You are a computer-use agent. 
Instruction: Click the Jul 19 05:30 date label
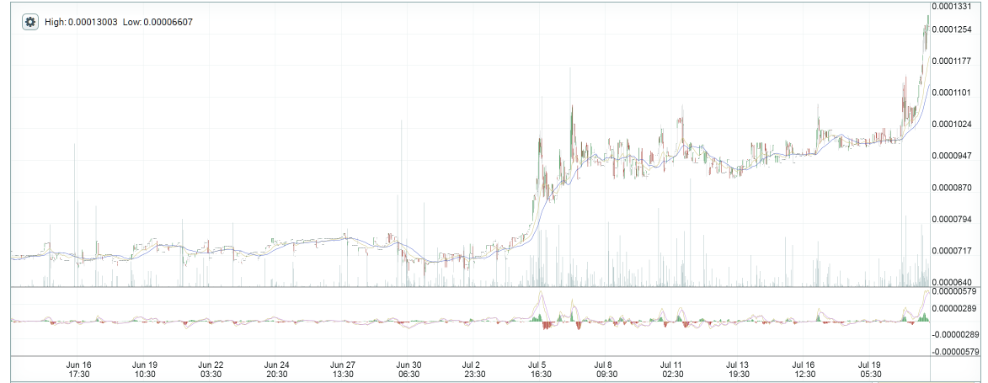pos(870,370)
